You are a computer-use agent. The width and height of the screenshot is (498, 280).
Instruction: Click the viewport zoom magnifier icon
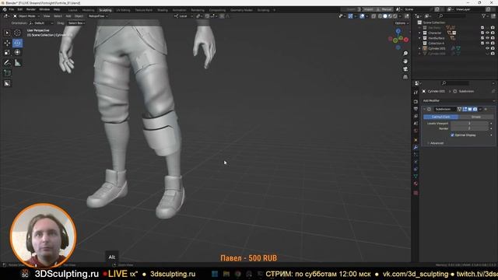click(x=405, y=54)
